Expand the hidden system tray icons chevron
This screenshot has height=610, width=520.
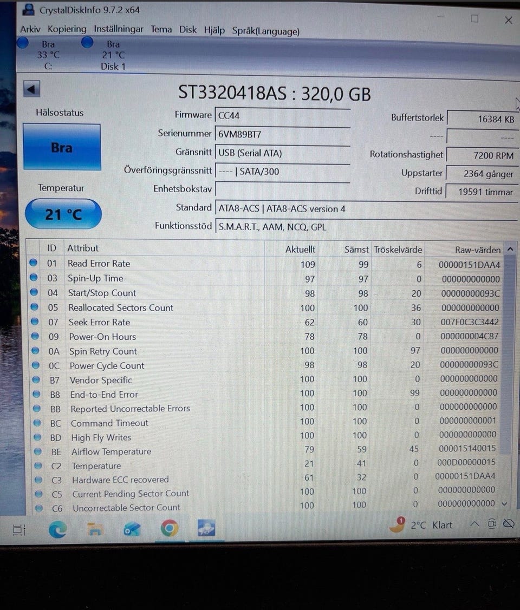(474, 524)
